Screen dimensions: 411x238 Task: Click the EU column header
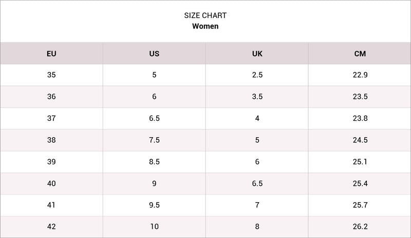51,54
